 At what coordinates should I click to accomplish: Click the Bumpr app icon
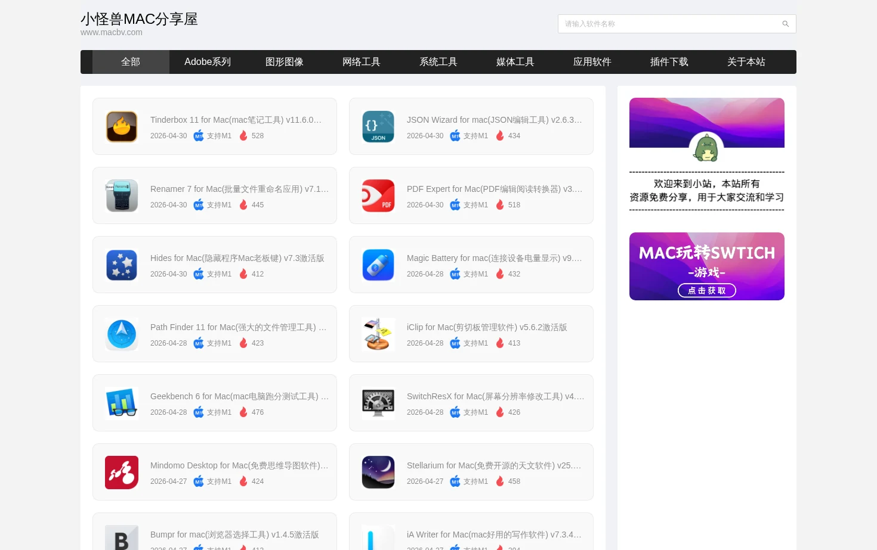pos(122,537)
